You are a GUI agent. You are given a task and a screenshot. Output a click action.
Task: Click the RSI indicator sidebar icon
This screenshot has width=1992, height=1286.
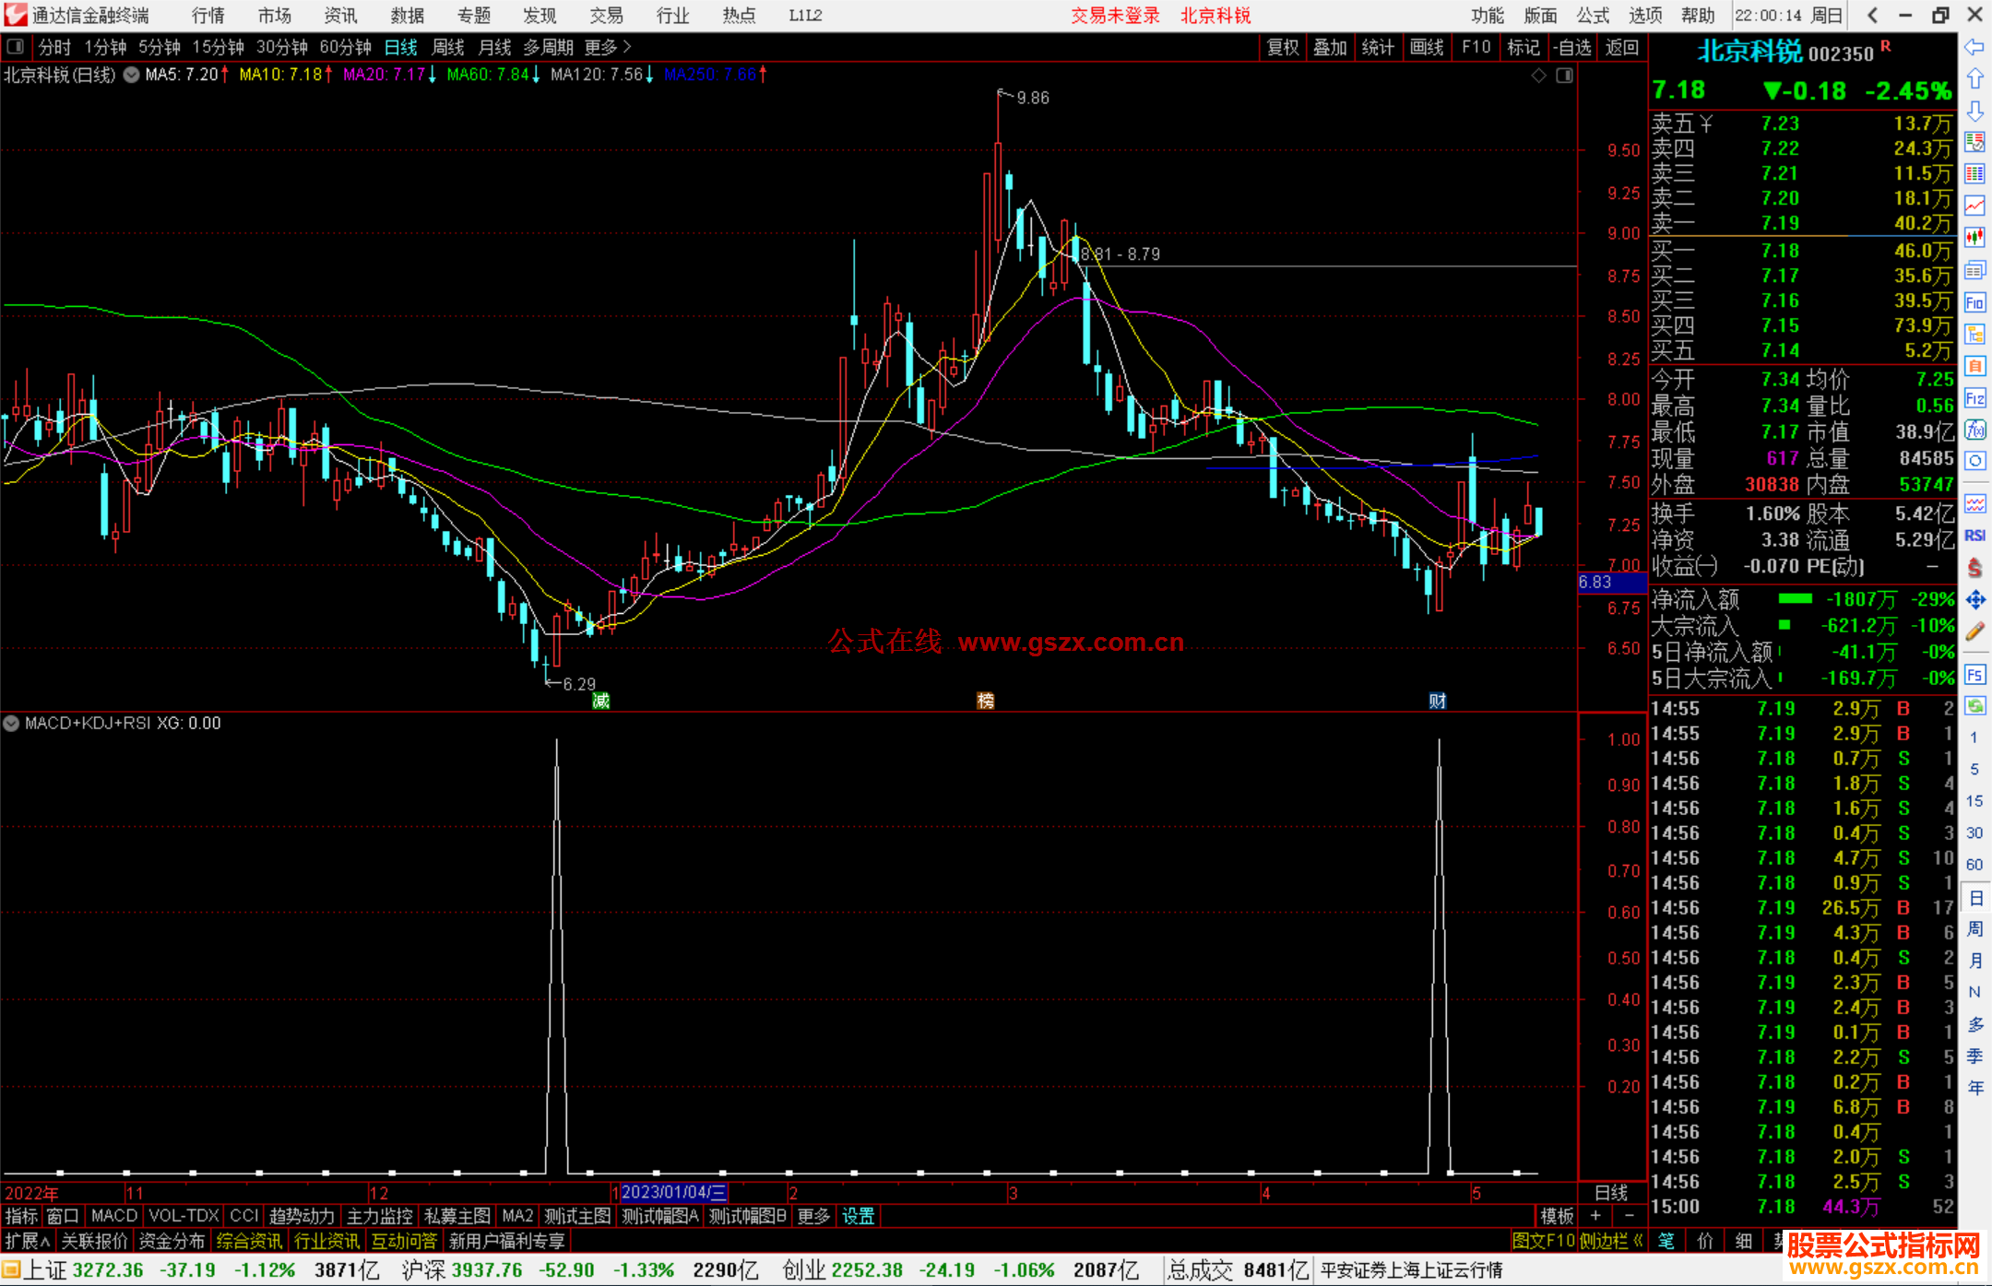click(1974, 536)
